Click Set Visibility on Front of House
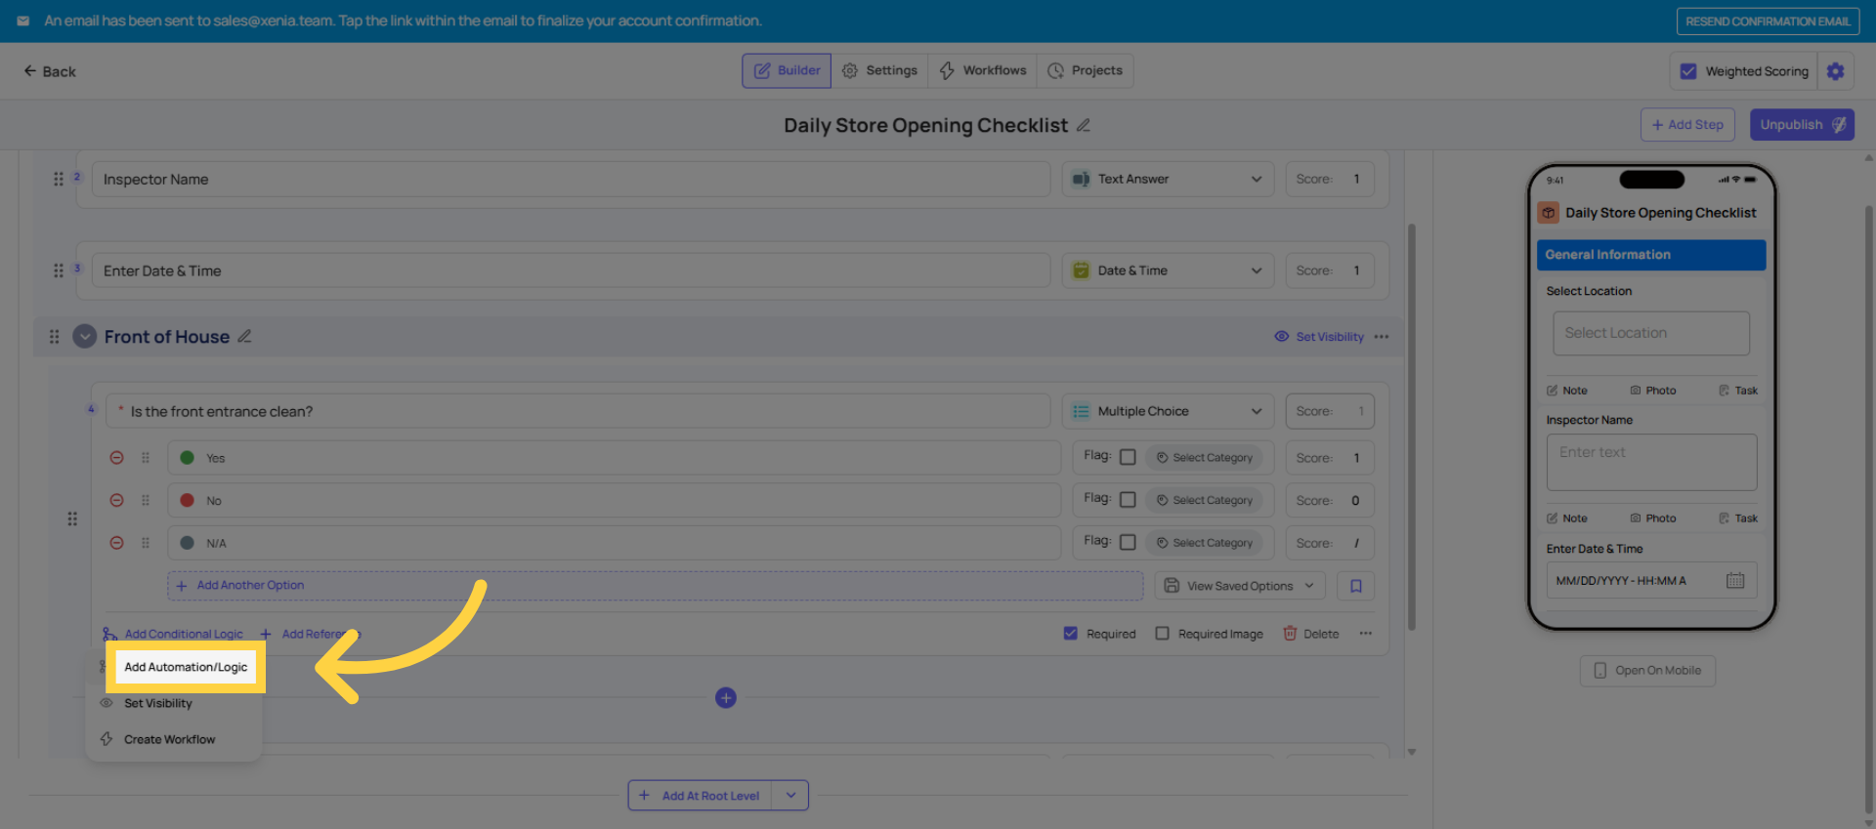Screen dimensions: 1876x829 [x=1319, y=337]
